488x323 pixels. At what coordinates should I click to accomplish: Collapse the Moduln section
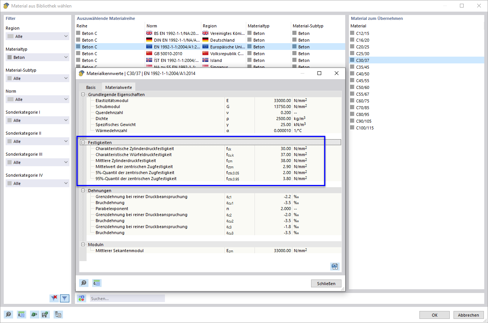(x=83, y=245)
